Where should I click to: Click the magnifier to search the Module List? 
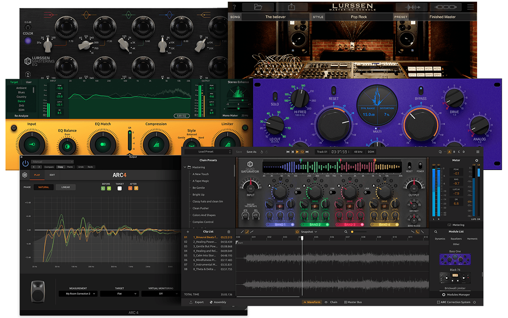tap(436, 232)
